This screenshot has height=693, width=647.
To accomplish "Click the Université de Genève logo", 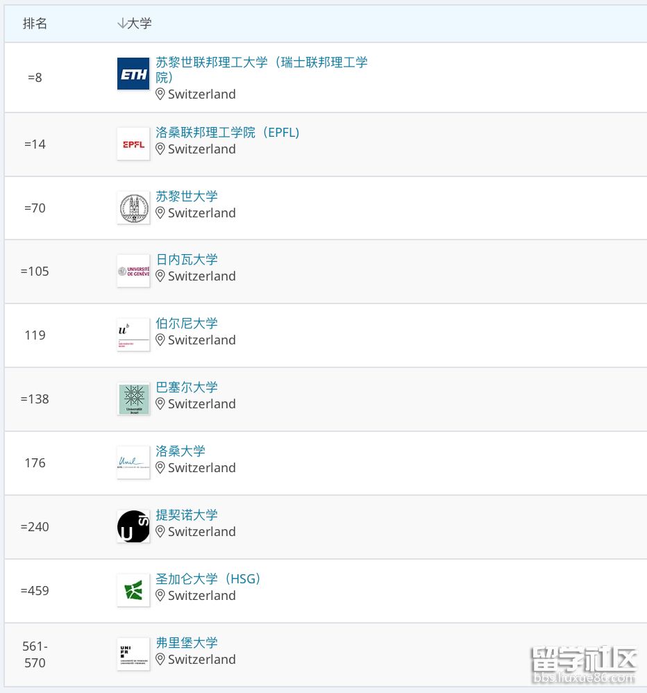I will tap(133, 271).
